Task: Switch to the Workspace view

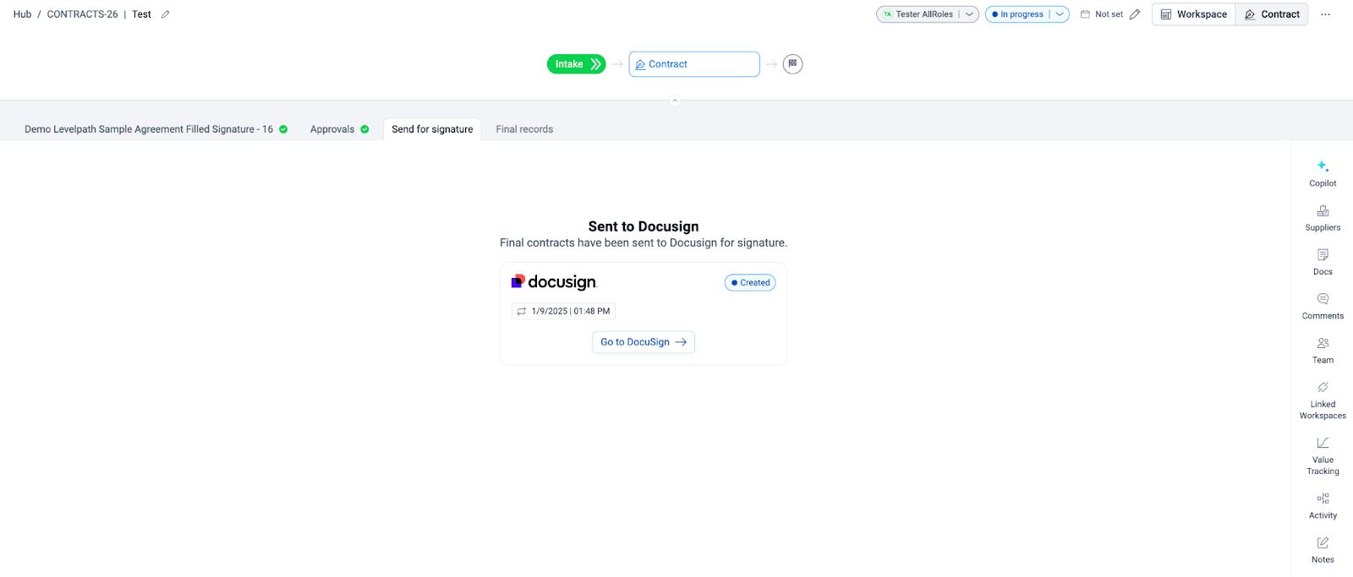Action: [x=1193, y=14]
